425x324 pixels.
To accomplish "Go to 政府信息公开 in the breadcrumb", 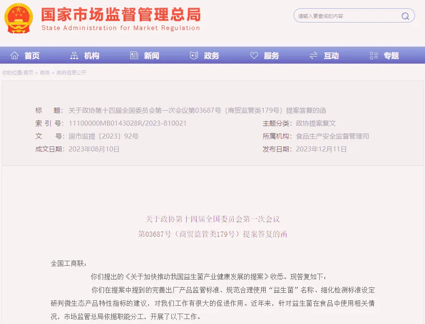I will (x=72, y=72).
